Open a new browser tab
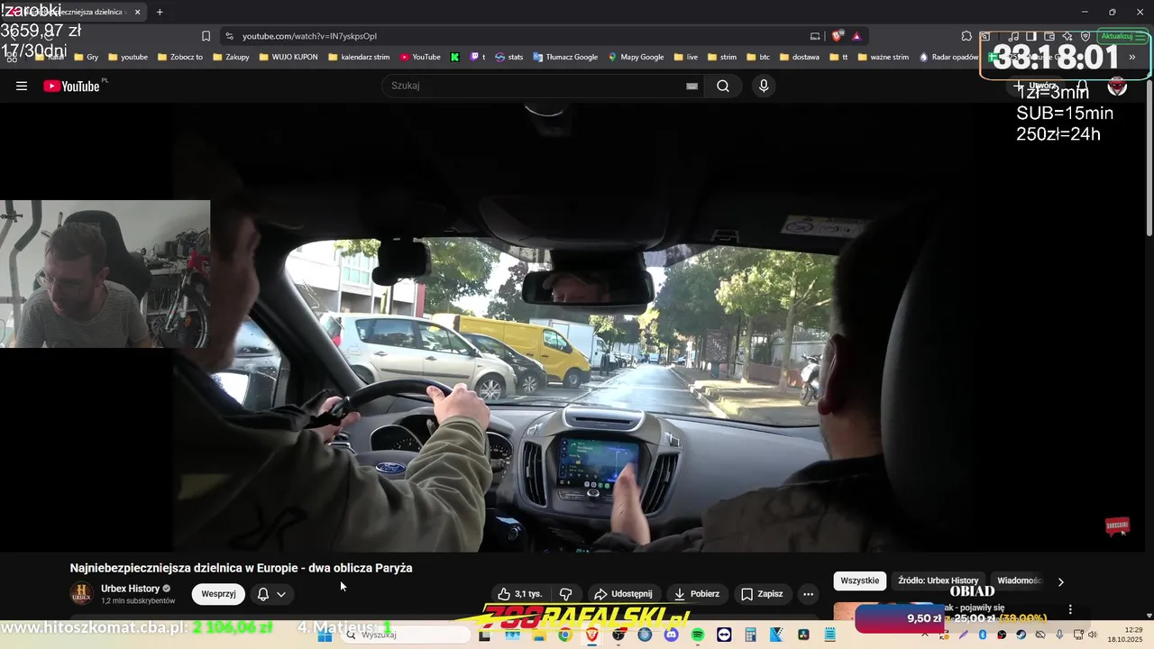The height and width of the screenshot is (649, 1154). coord(160,12)
